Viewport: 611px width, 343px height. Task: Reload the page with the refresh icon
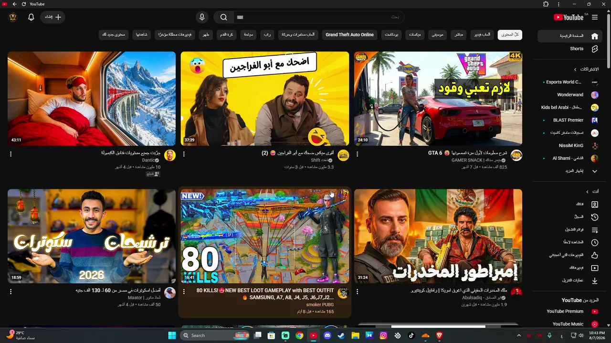click(24, 4)
